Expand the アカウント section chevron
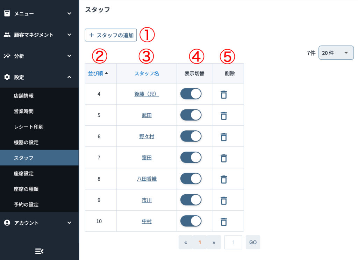 click(x=69, y=223)
